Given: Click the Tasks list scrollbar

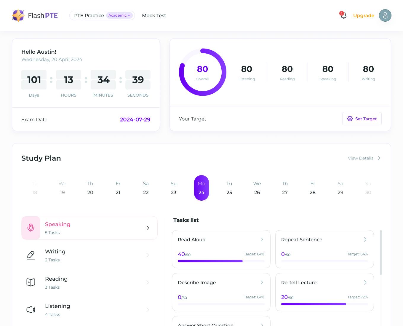Looking at the screenshot, I should pyautogui.click(x=381, y=253).
